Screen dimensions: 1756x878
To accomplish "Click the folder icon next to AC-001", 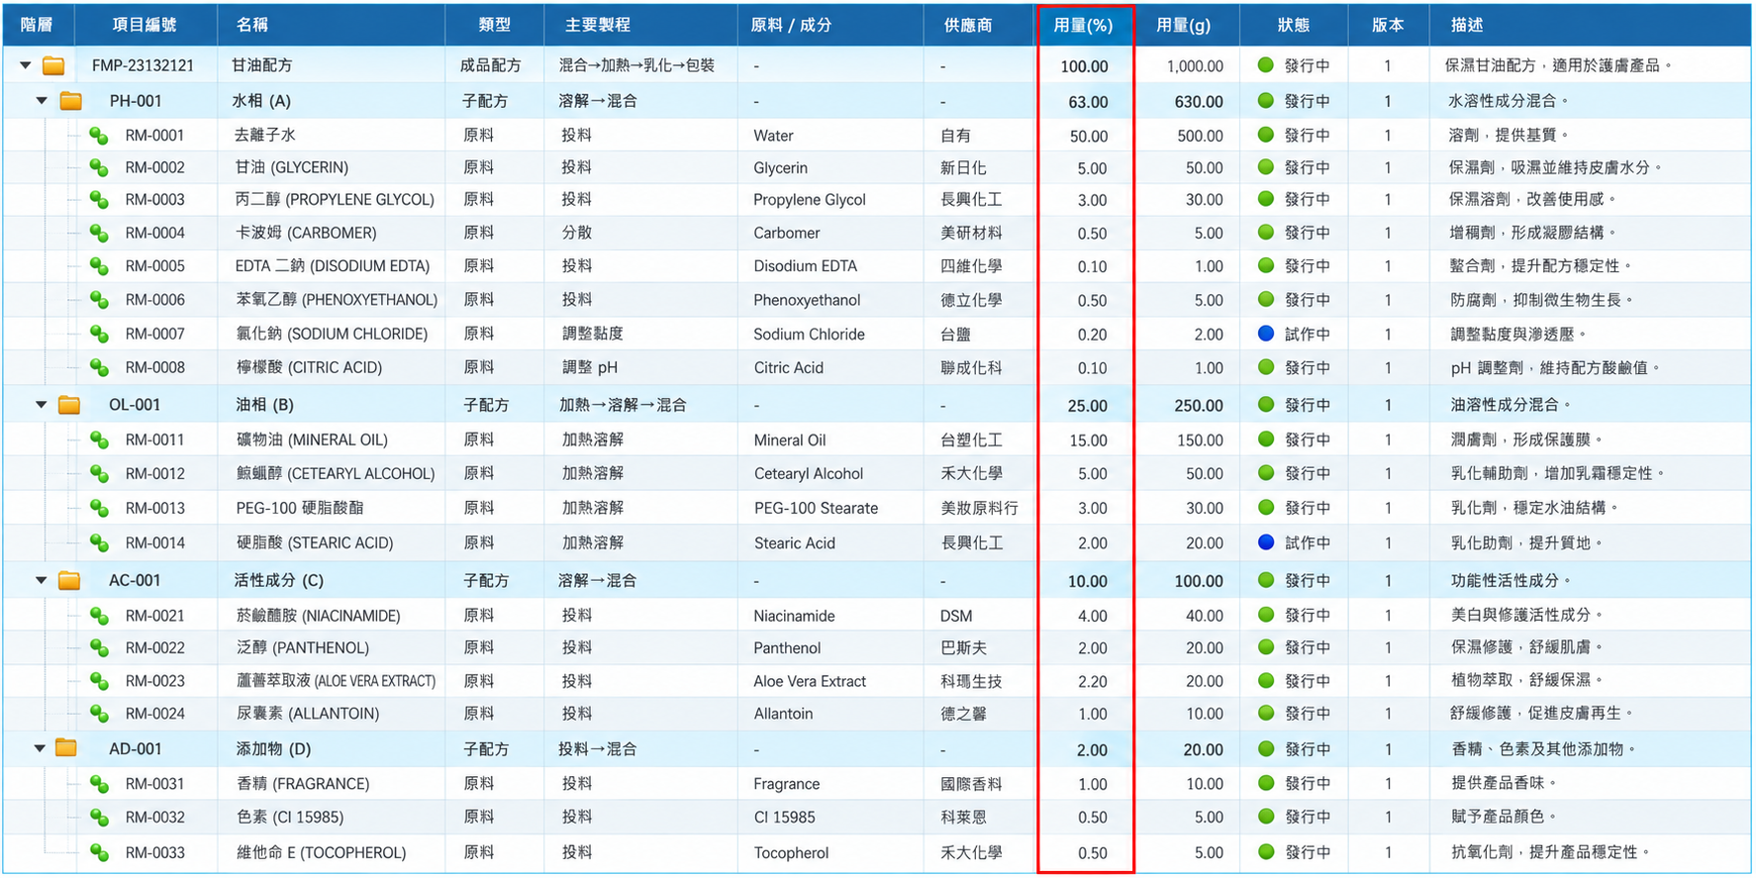I will point(69,581).
